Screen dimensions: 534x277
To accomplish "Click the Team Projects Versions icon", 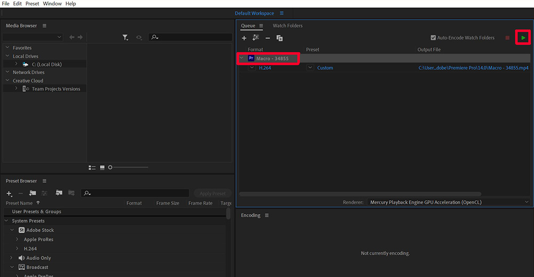I will click(26, 89).
